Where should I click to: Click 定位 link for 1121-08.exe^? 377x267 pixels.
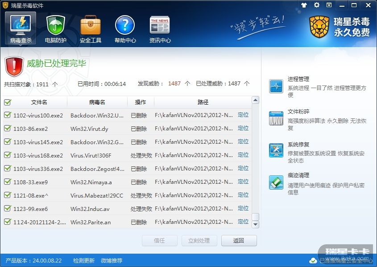[x=243, y=195]
